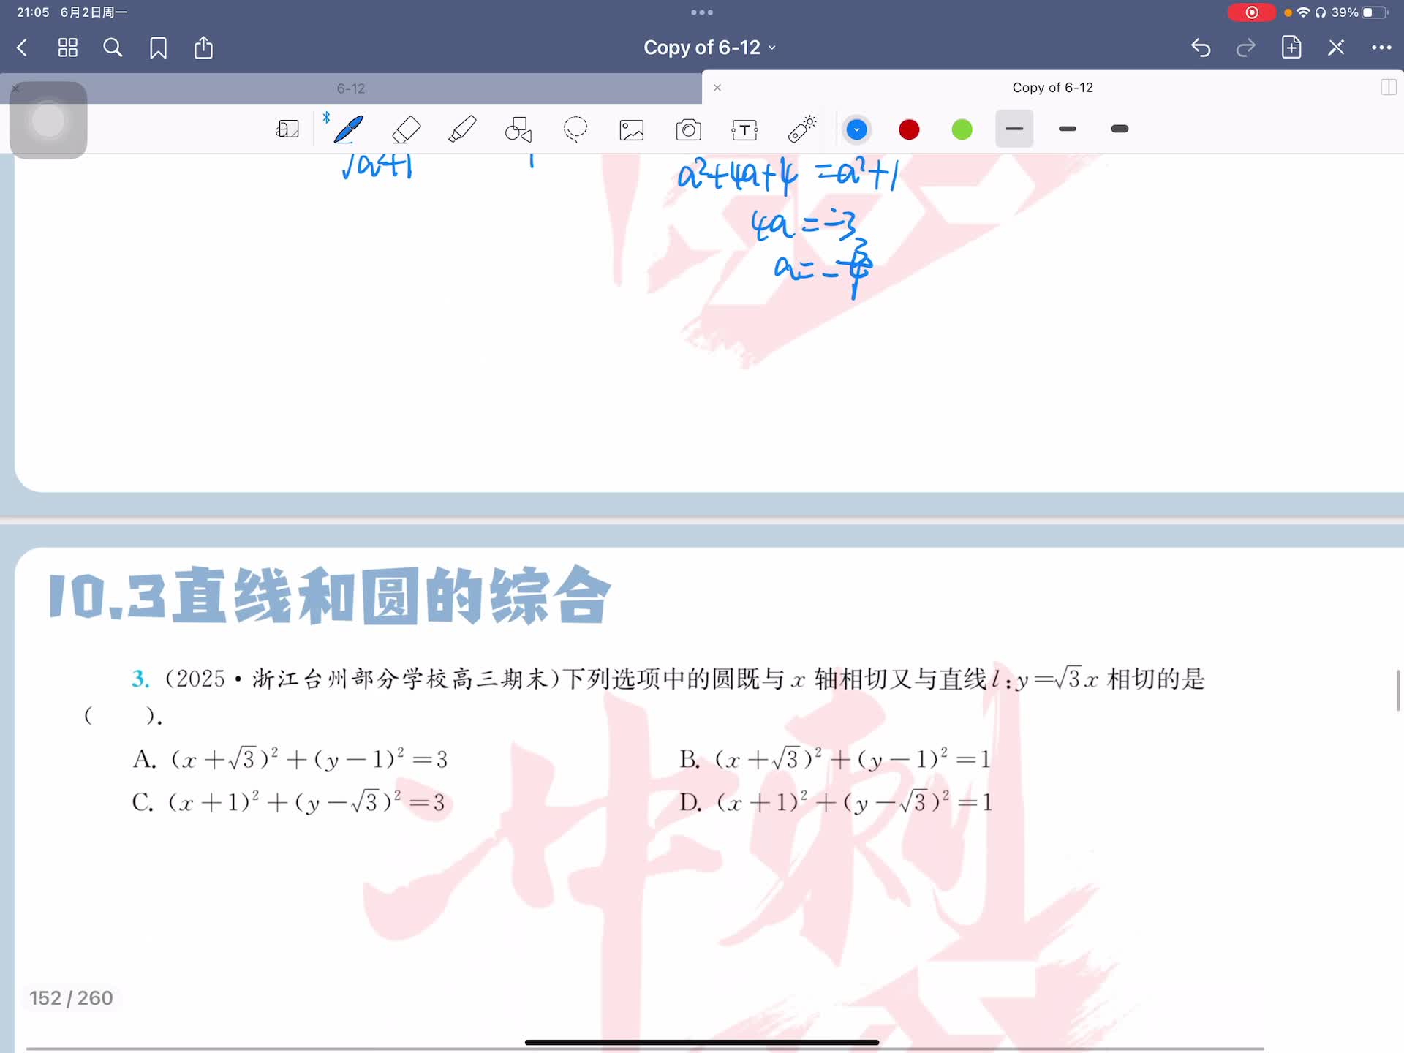
Task: Open the more options ellipsis menu
Action: (x=1381, y=48)
